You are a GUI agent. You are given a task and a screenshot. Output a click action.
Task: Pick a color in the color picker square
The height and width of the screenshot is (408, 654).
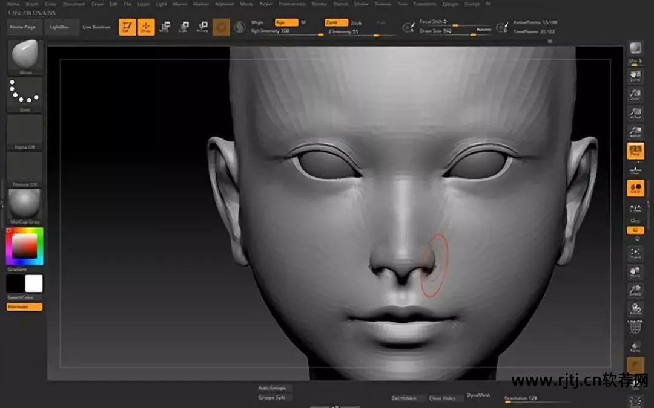point(25,246)
